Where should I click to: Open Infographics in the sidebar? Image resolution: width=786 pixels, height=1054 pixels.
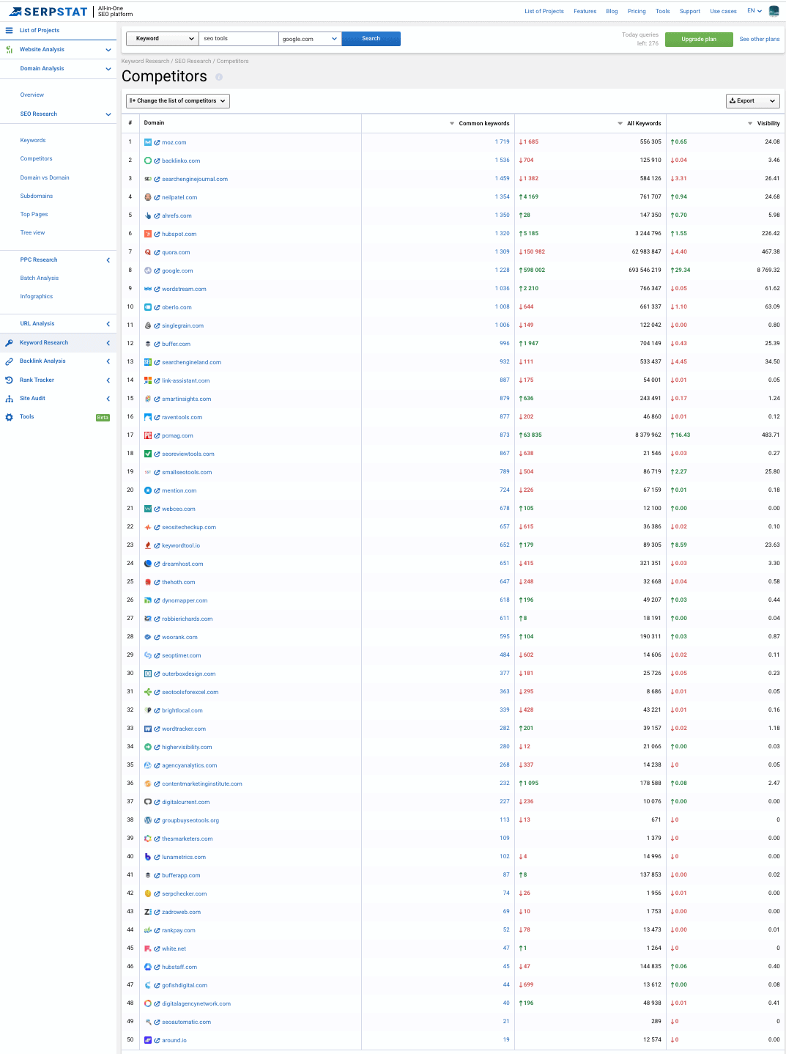[x=37, y=296]
